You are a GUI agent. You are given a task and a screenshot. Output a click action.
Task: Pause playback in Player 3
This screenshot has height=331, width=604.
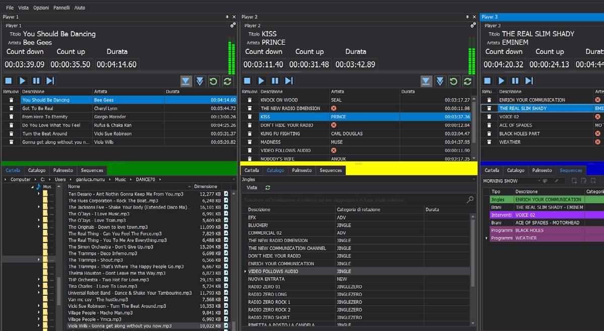click(515, 80)
